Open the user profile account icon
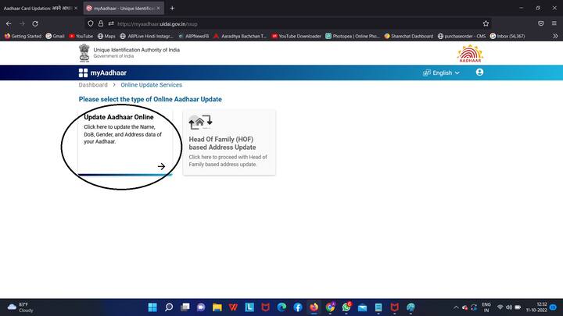563x316 pixels. coord(479,73)
